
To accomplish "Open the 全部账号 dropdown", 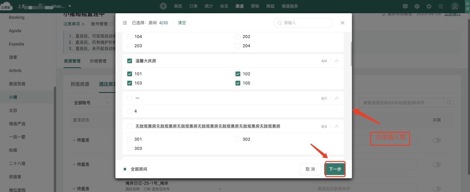I will click(91, 103).
